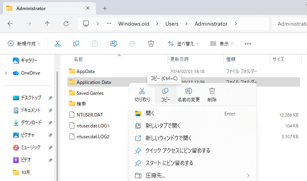The image size is (307, 181).
Task: Choose 切り取り in the context menu
Action: point(142,95)
